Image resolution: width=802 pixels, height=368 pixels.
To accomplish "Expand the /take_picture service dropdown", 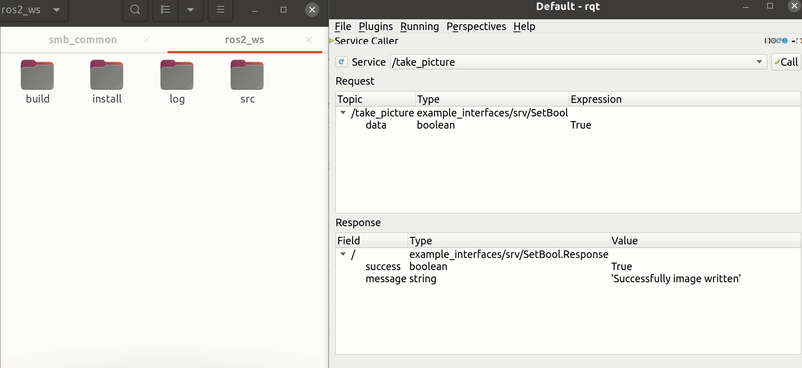I will pos(759,62).
